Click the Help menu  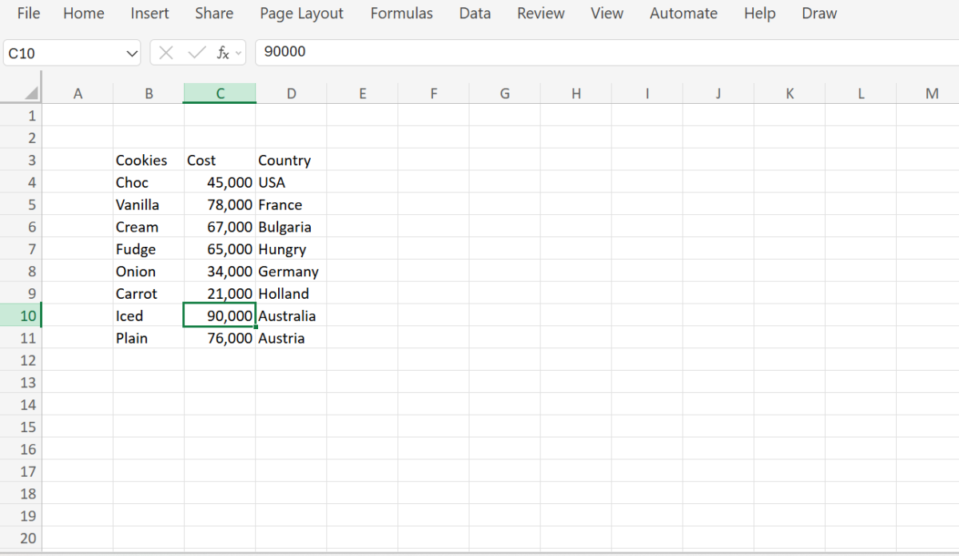[758, 13]
